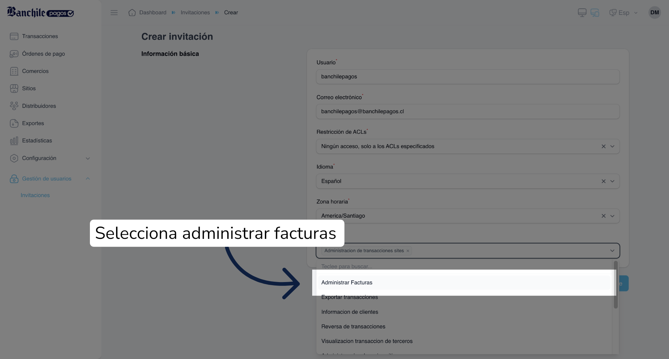669x359 pixels.
Task: Select Informacion de clientes option
Action: coord(464,312)
